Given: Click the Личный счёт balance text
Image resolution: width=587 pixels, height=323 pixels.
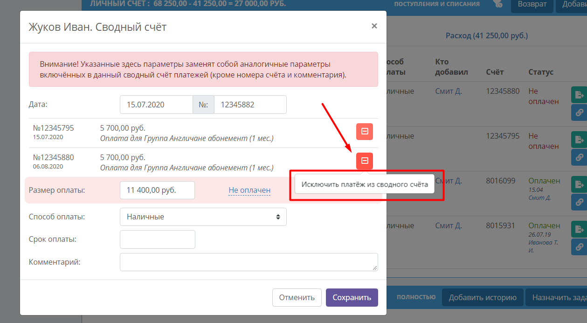Looking at the screenshot, I should (x=188, y=4).
